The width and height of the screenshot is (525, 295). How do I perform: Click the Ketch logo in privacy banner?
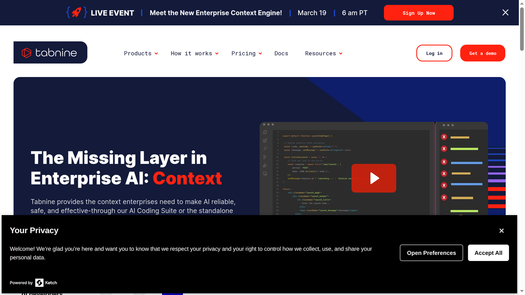point(46,283)
